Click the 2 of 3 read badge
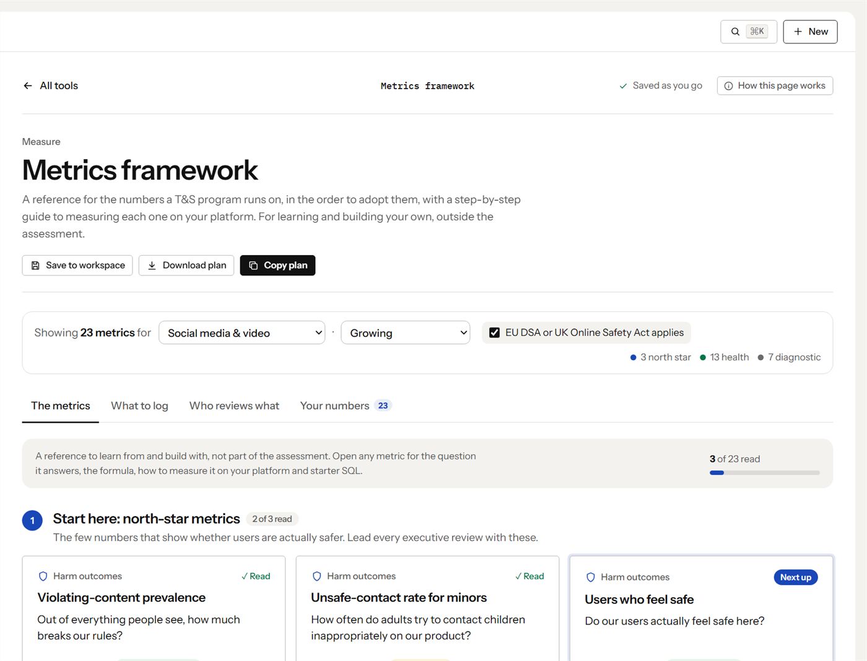The height and width of the screenshot is (661, 867). click(272, 519)
